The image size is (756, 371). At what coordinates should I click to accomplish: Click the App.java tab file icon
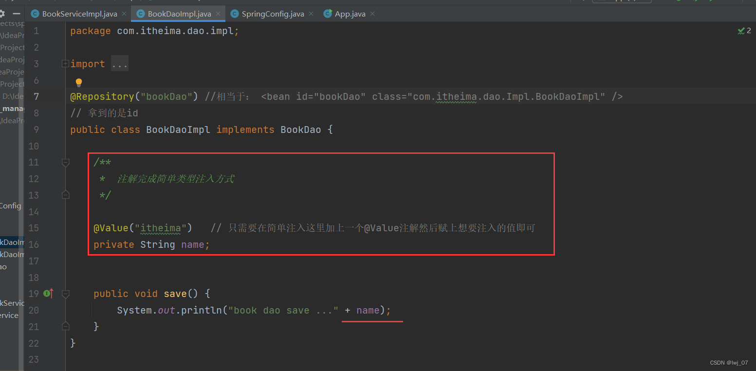(x=328, y=14)
